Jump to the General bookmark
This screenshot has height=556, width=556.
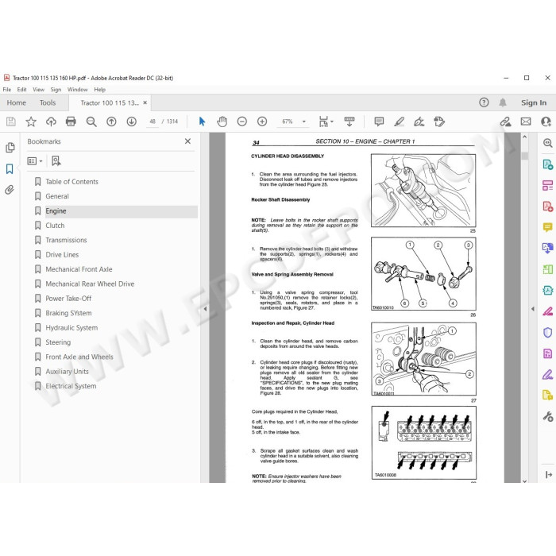click(57, 196)
